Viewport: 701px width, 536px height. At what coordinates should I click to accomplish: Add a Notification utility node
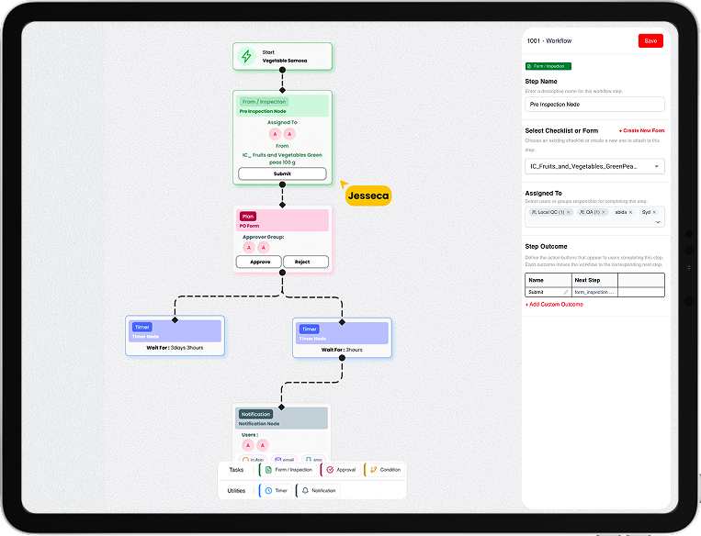click(x=318, y=490)
